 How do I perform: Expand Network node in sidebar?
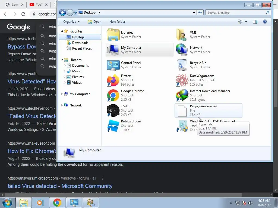point(62,105)
